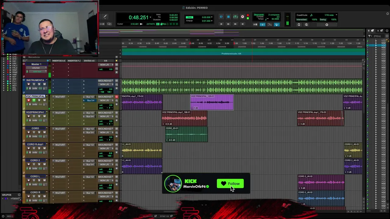This screenshot has width=390, height=219.
Task: Open Empuje nudge value 0:01.000 dropdown
Action: click(x=212, y=21)
